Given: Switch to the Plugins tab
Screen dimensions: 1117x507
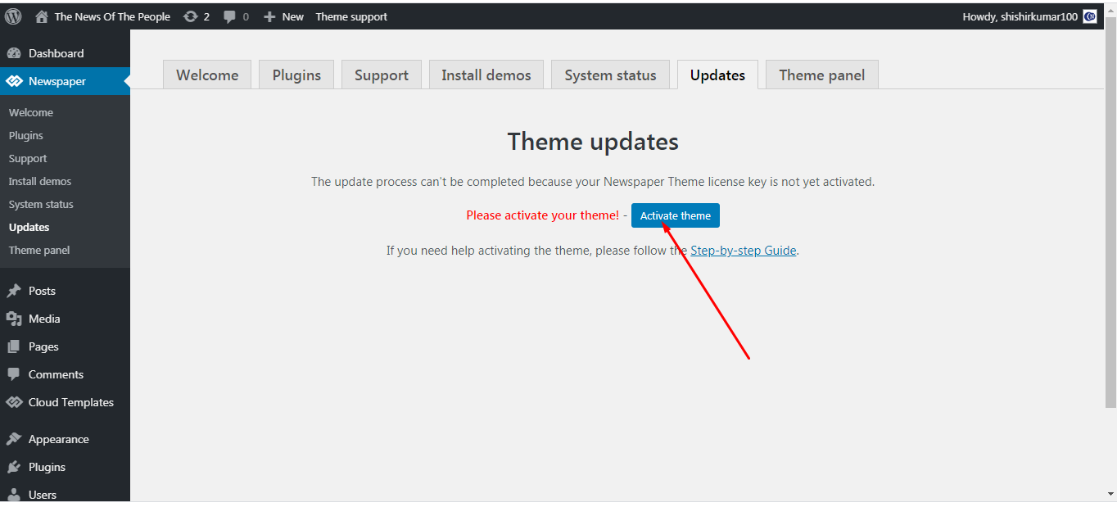Looking at the screenshot, I should click(296, 75).
